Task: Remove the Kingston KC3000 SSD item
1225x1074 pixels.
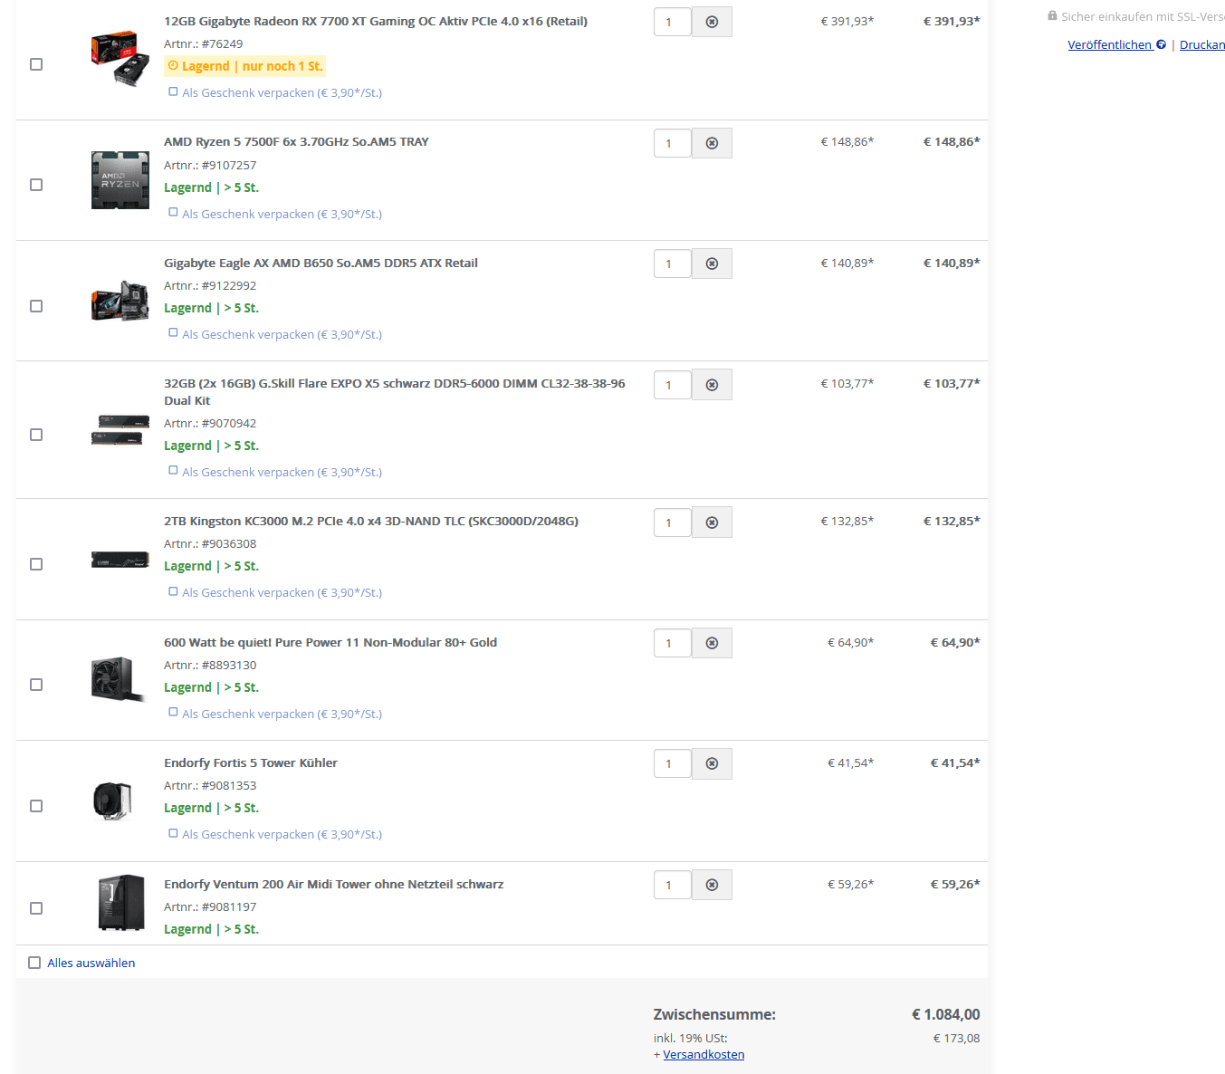Action: tap(712, 523)
